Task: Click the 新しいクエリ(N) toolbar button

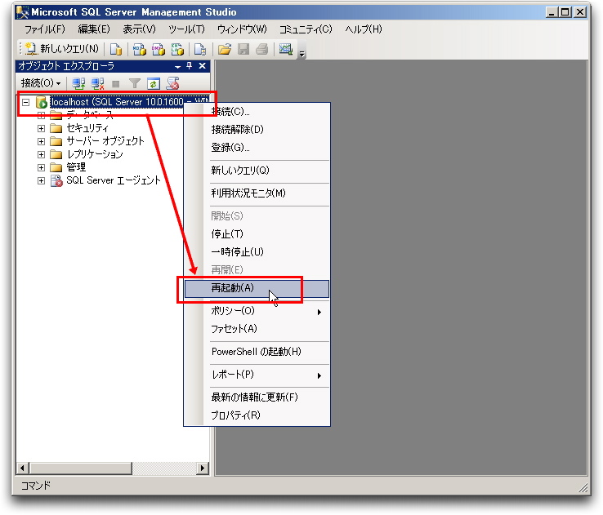Action: [x=62, y=49]
